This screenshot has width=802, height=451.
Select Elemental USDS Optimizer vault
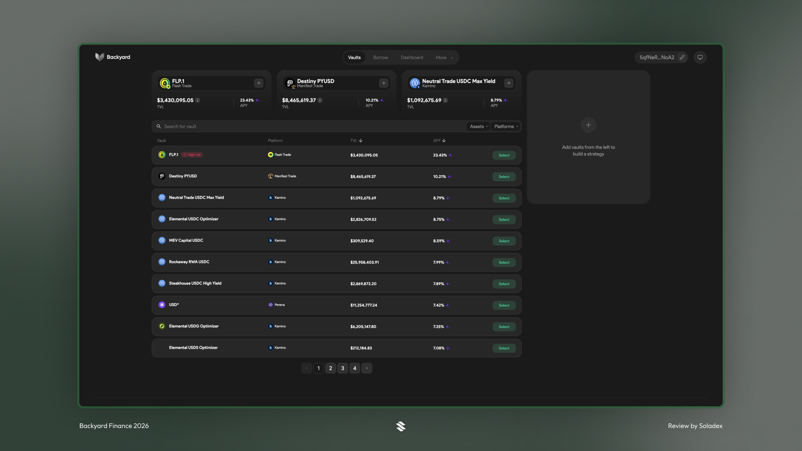coord(504,348)
